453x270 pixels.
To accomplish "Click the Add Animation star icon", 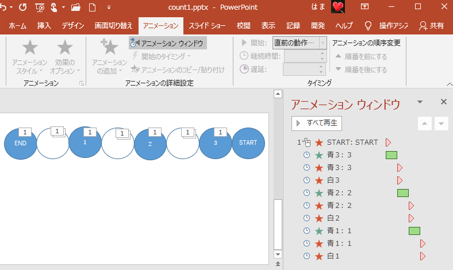I will pos(109,48).
